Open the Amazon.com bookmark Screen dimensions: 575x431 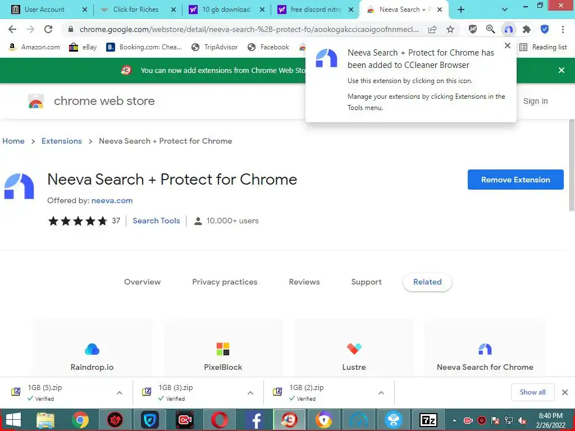pyautogui.click(x=34, y=47)
